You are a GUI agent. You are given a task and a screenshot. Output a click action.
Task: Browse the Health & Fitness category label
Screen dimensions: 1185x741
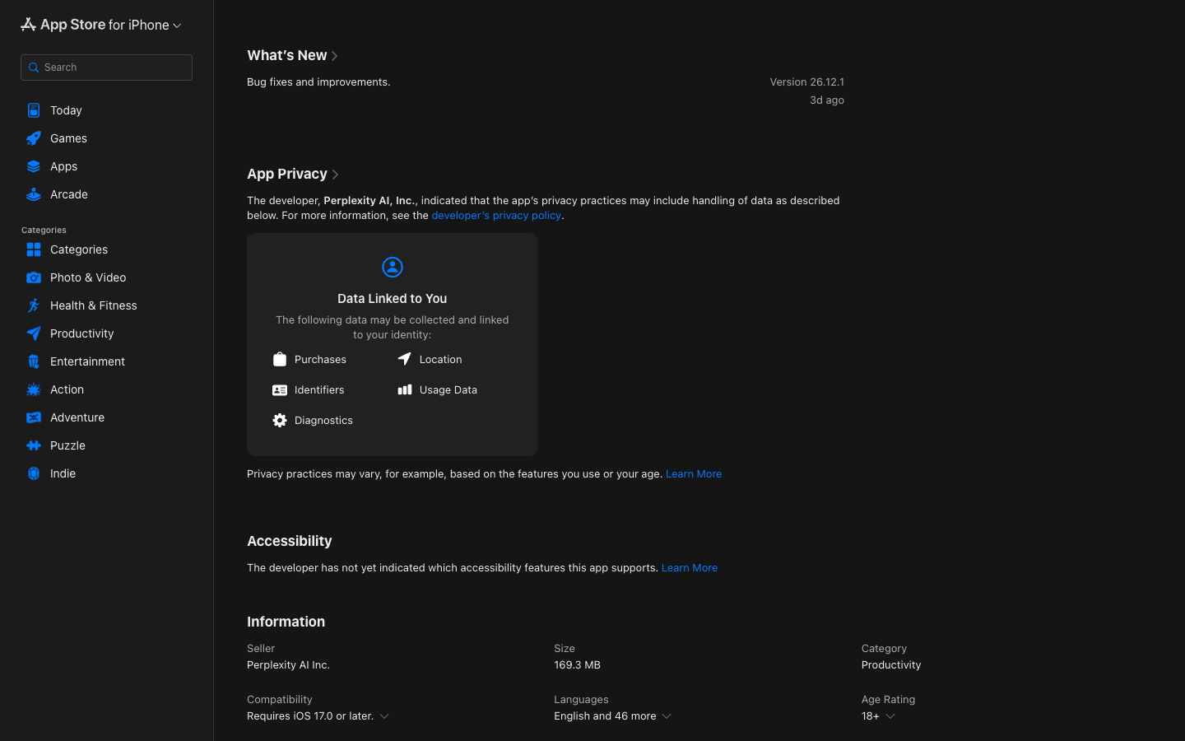[94, 305]
